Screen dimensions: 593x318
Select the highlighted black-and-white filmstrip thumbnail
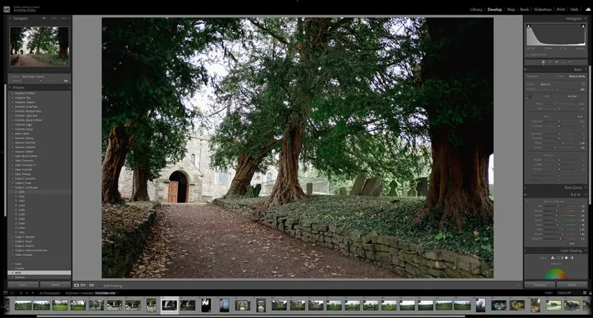click(x=169, y=305)
